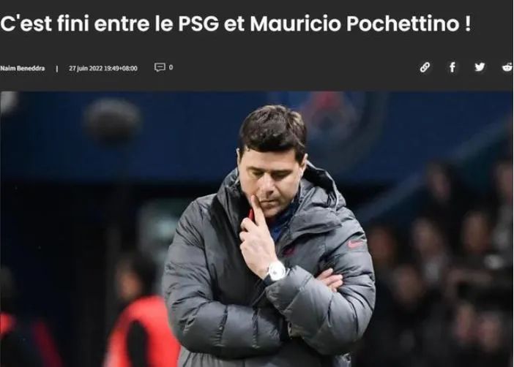Copy the article link with chain icon
The image size is (514, 367).
[425, 67]
